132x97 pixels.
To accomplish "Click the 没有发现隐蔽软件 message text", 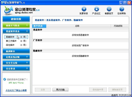I will pyautogui.click(x=80, y=56).
